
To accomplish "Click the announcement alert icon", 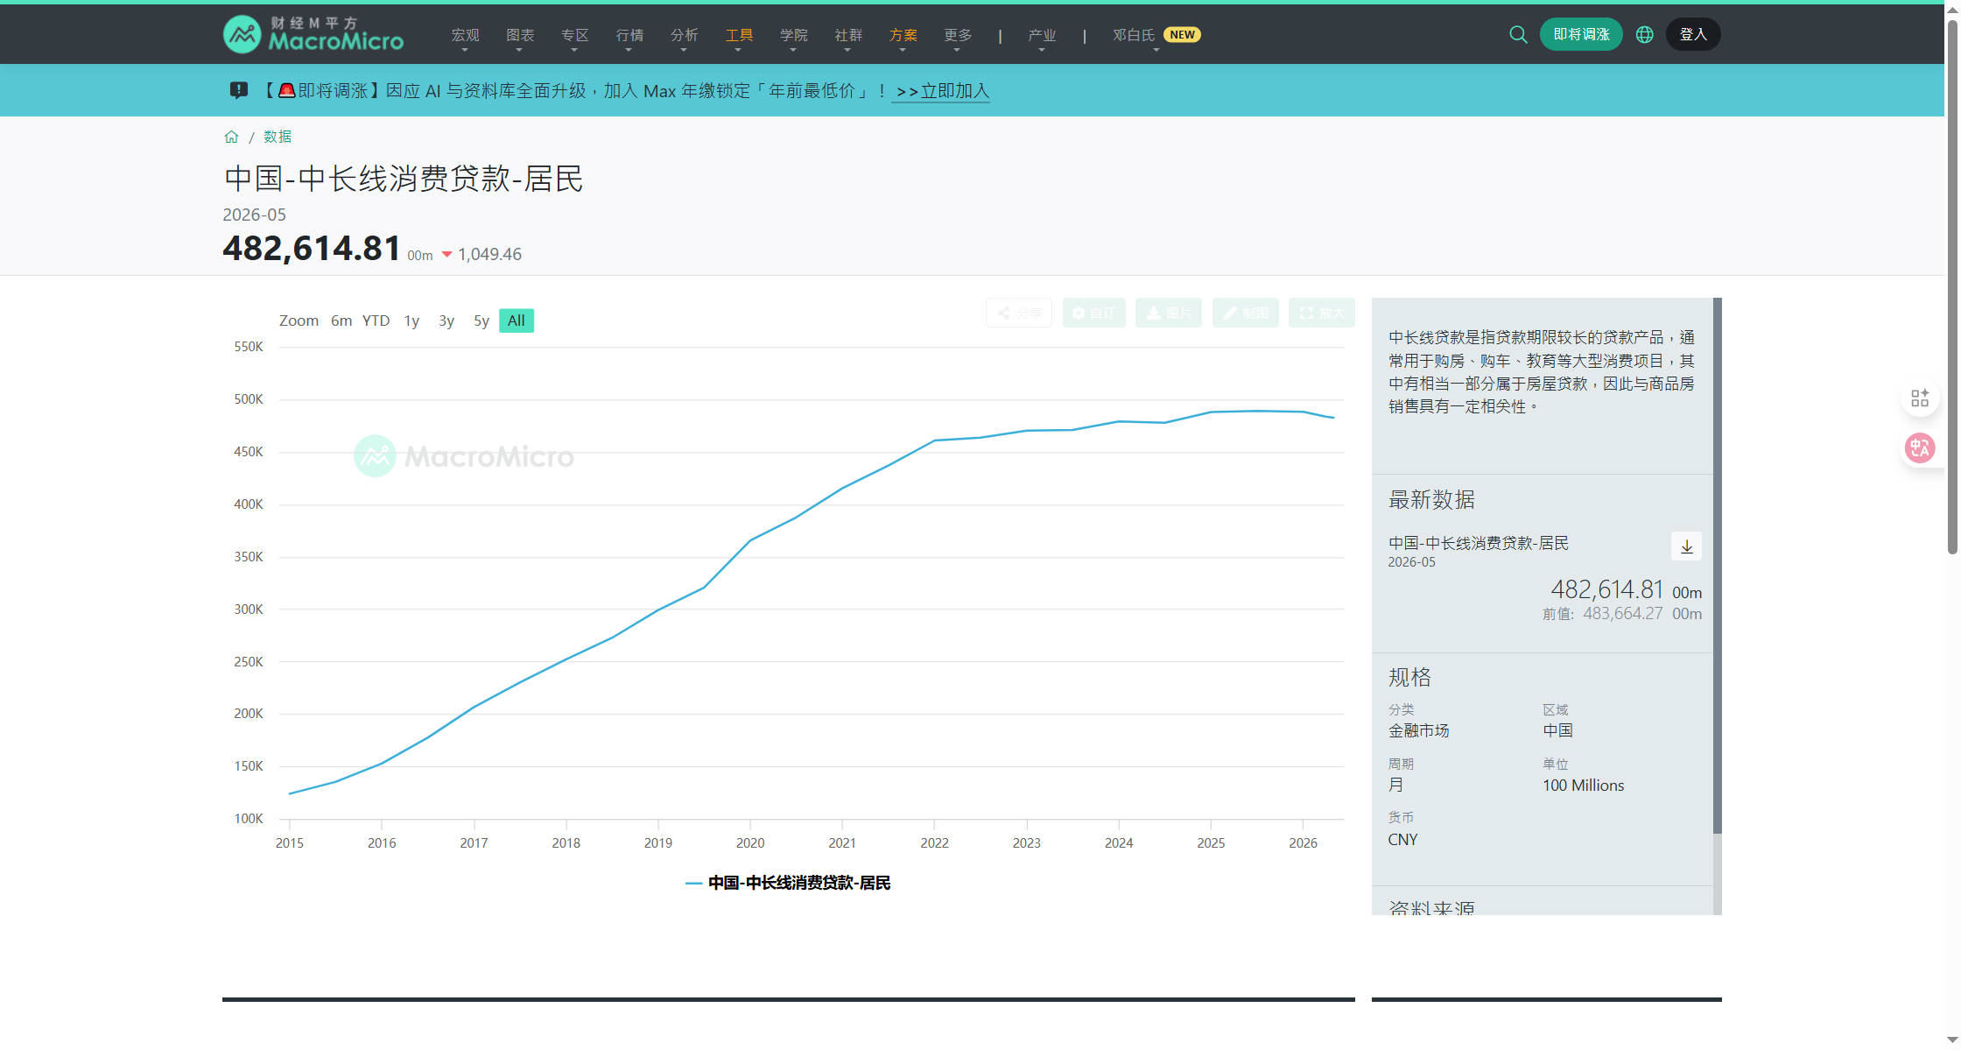I will [239, 90].
